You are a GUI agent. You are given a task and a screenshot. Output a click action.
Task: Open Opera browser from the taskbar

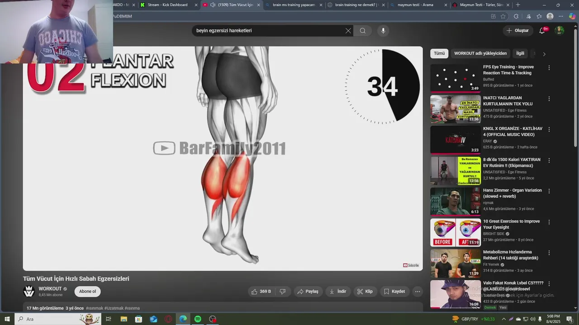168,319
